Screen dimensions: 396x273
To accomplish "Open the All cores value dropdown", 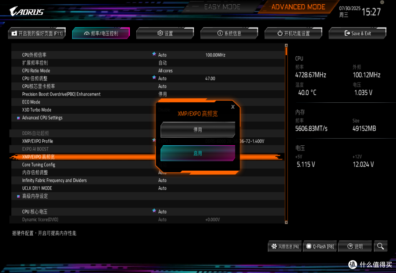I will coord(165,70).
